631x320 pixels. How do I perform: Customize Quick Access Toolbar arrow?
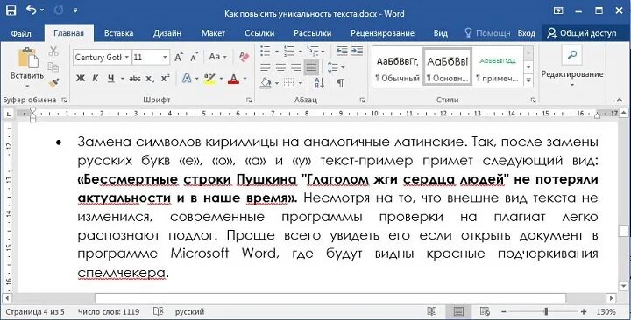point(75,10)
